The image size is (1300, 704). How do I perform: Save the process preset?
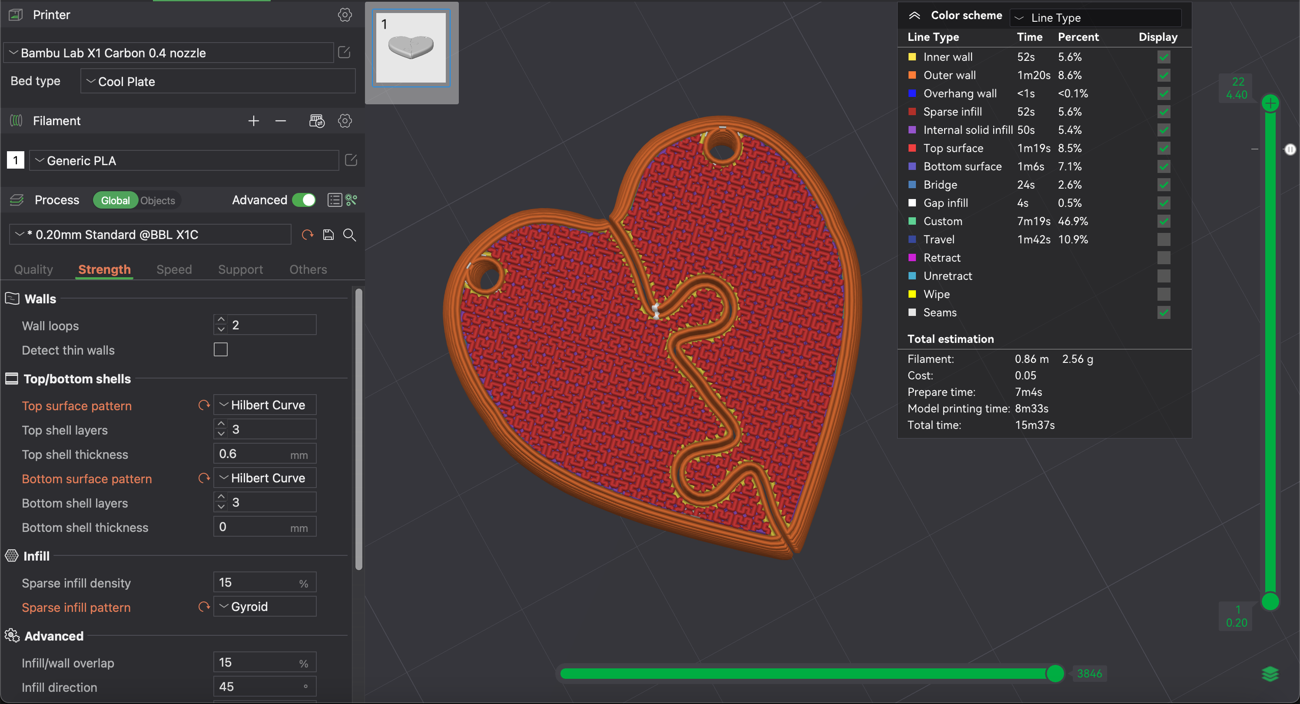click(x=328, y=235)
